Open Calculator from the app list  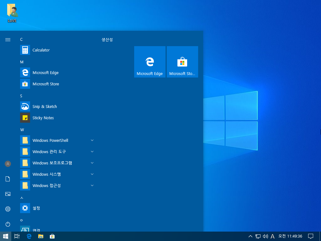(57, 50)
